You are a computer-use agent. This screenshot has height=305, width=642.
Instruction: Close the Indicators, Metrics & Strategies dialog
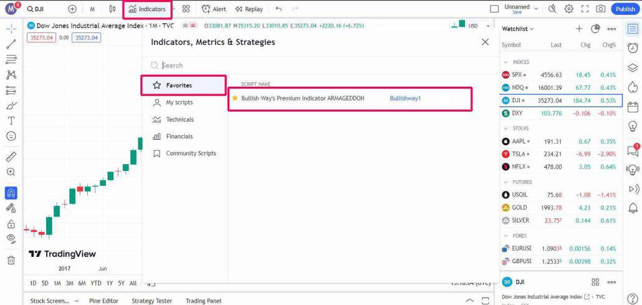point(485,42)
